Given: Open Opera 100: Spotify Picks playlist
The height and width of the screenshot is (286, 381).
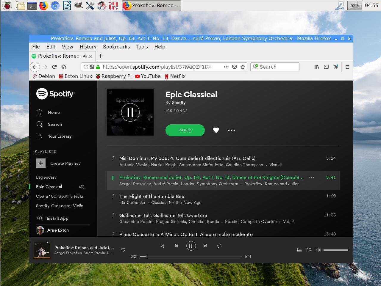Looking at the screenshot, I should (60, 196).
